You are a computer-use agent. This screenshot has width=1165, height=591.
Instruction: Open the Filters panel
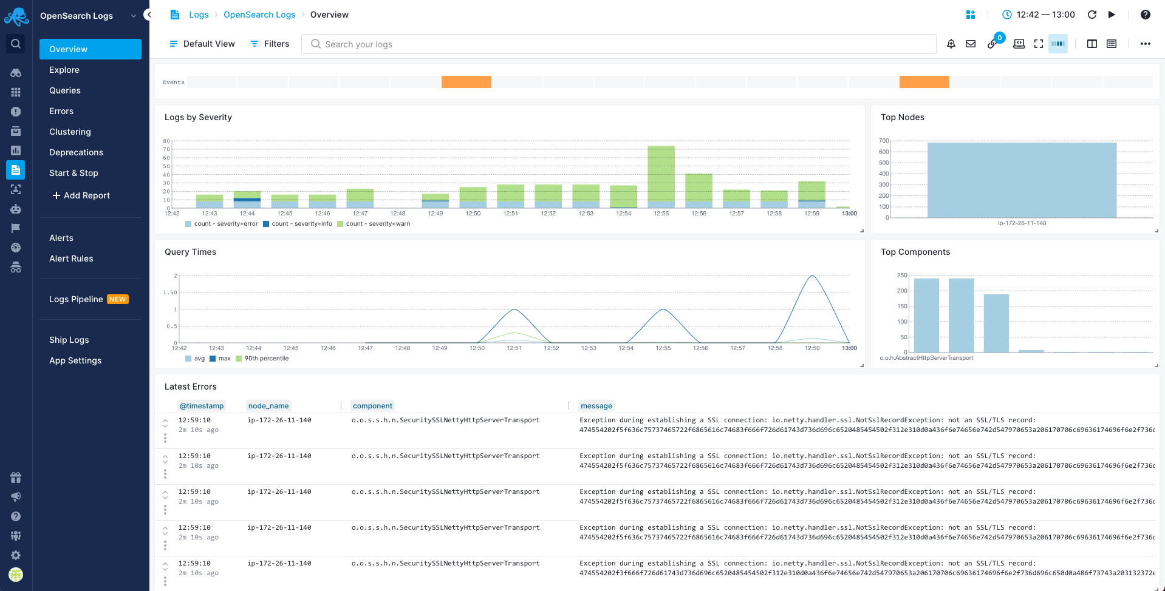(x=270, y=44)
